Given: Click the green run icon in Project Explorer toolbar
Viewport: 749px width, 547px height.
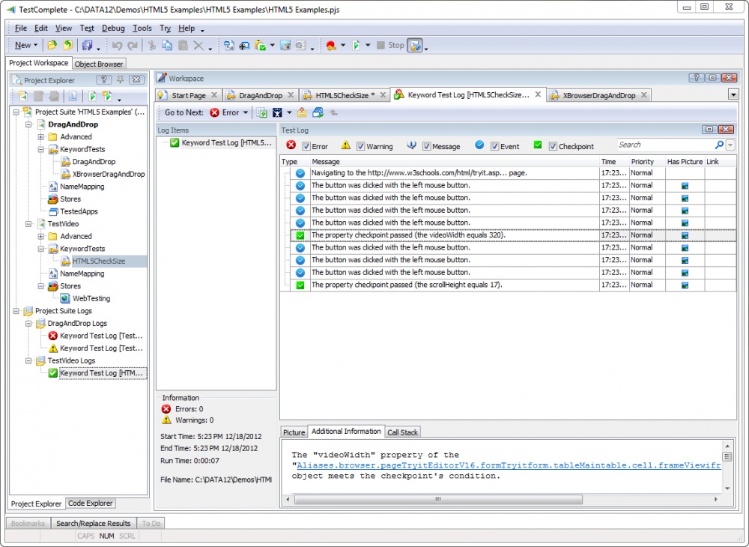Looking at the screenshot, I should [x=92, y=96].
